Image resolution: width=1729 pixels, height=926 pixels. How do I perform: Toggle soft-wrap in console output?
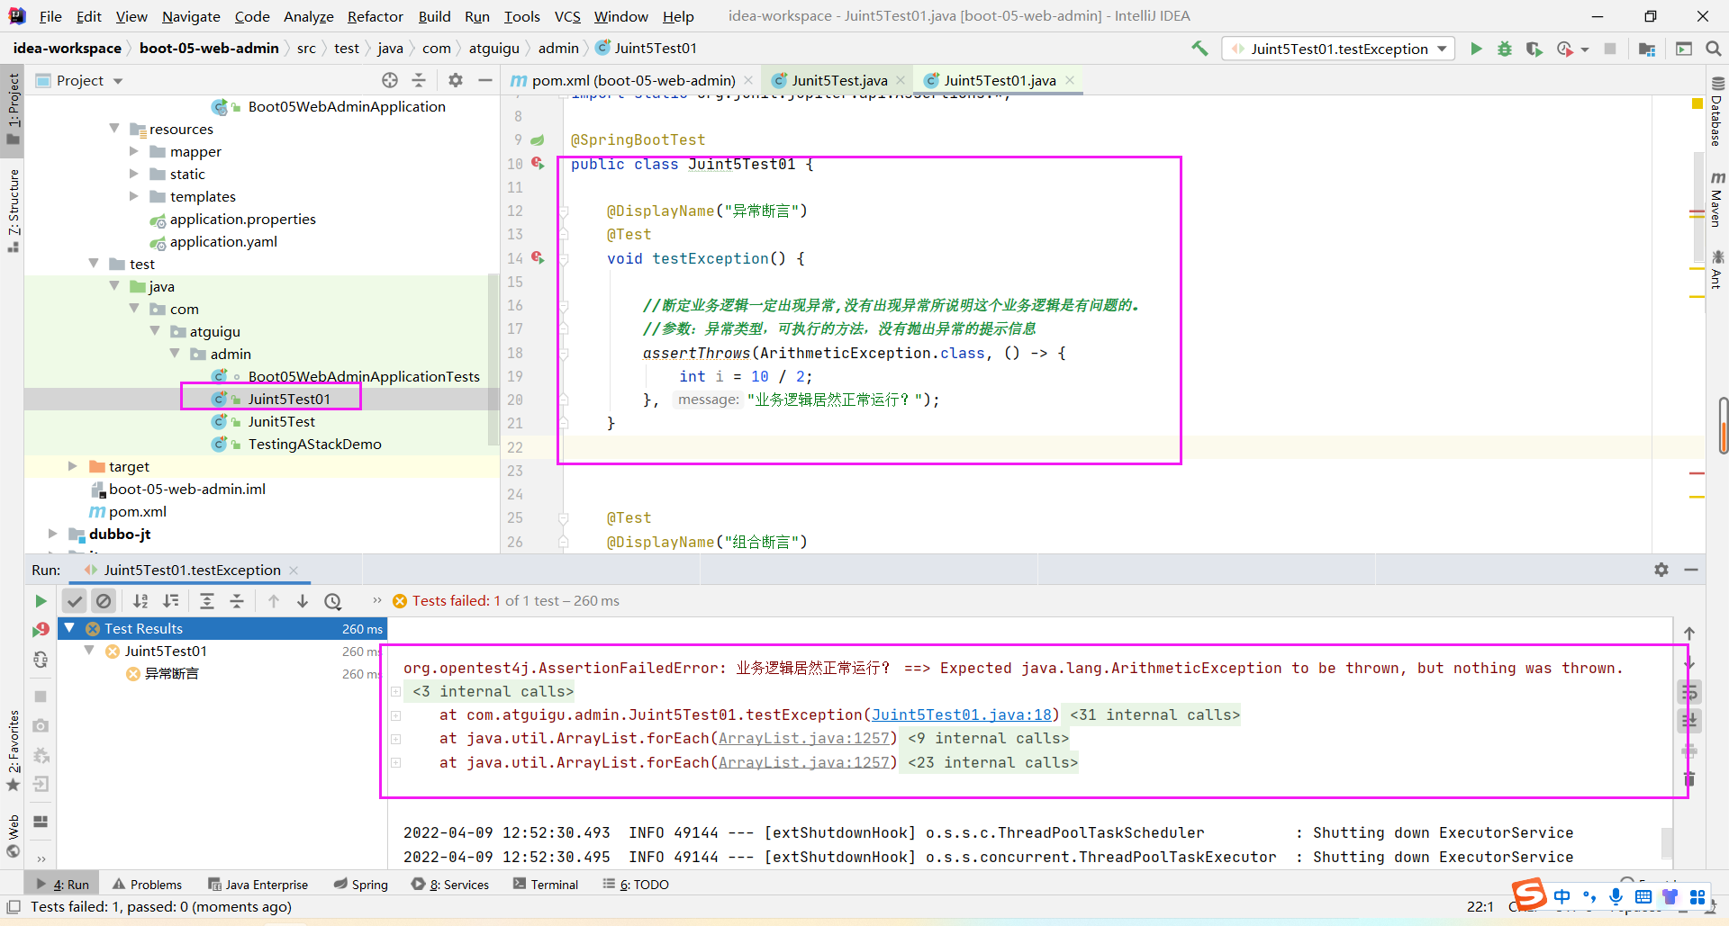tap(1689, 692)
